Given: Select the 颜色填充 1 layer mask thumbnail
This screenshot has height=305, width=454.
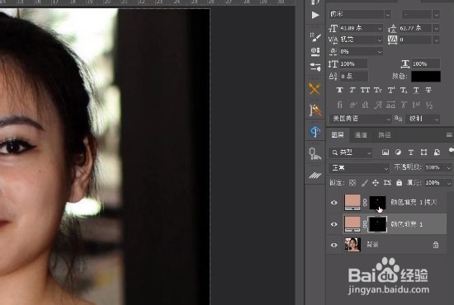Looking at the screenshot, I should [377, 223].
